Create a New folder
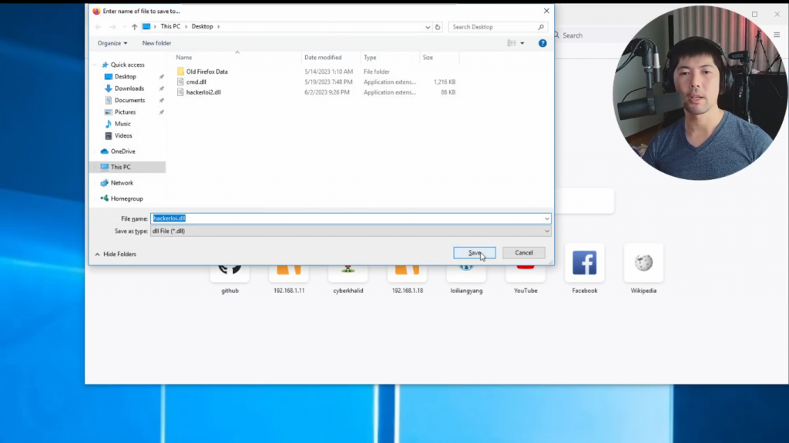The height and width of the screenshot is (443, 789). tap(156, 43)
